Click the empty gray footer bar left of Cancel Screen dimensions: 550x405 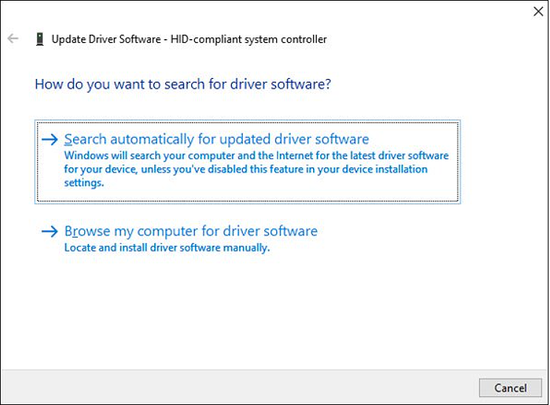click(x=236, y=387)
